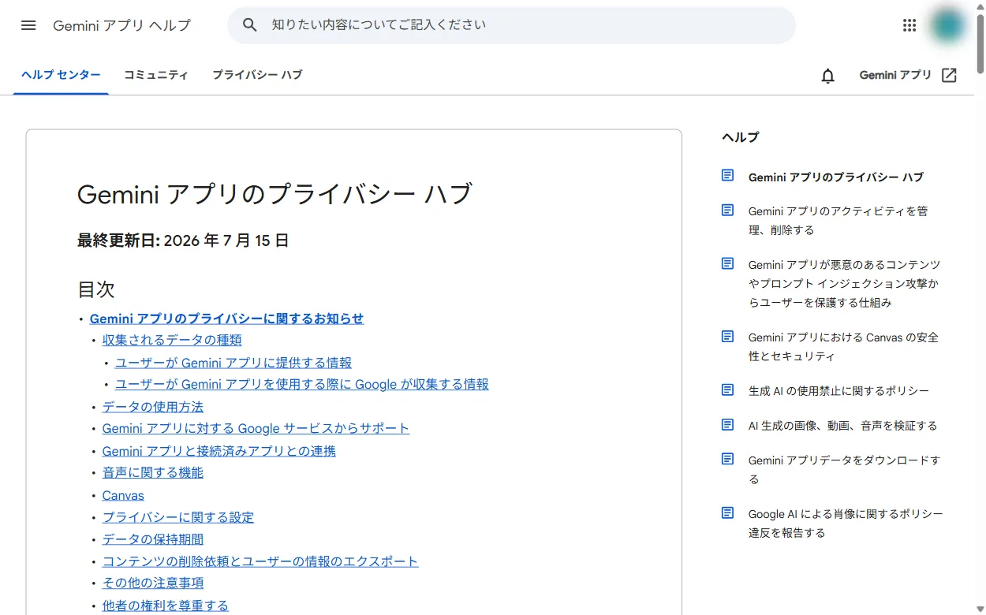Open the Google apps grid
The image size is (986, 615).
point(909,25)
